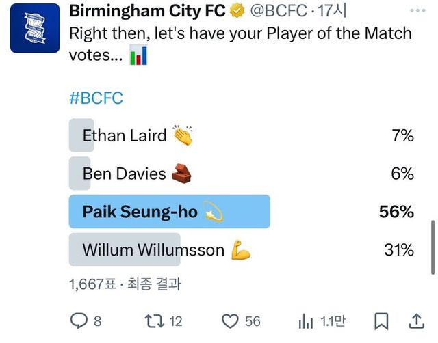
Task: View tweet analytics via the views icon
Action: click(x=306, y=320)
